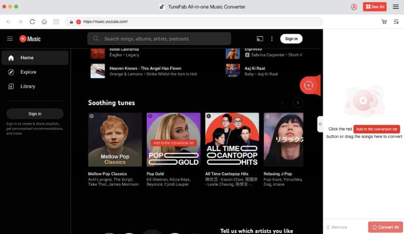
Task: Open the shopping cart icon
Action: point(384,22)
